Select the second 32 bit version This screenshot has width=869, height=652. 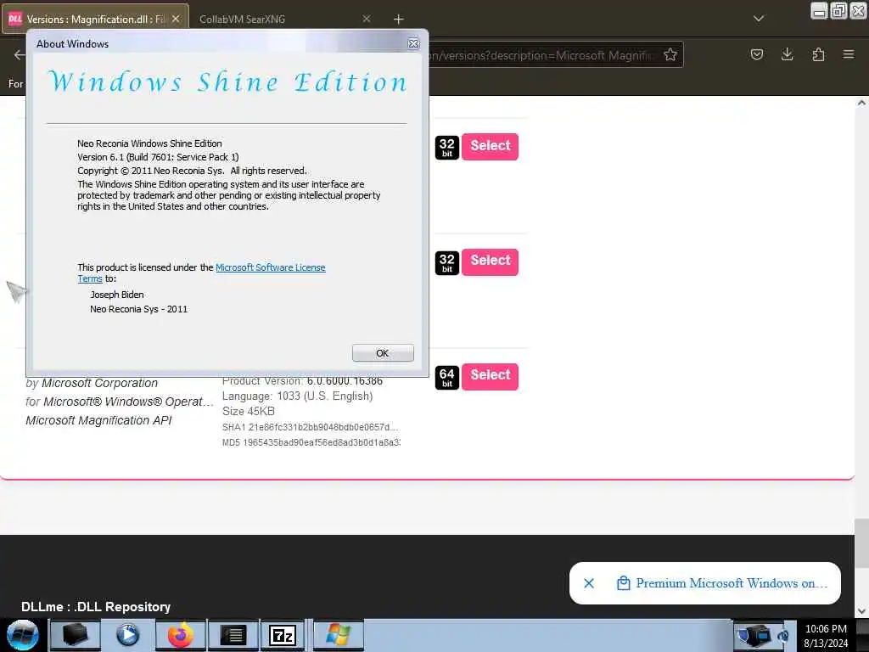(490, 261)
